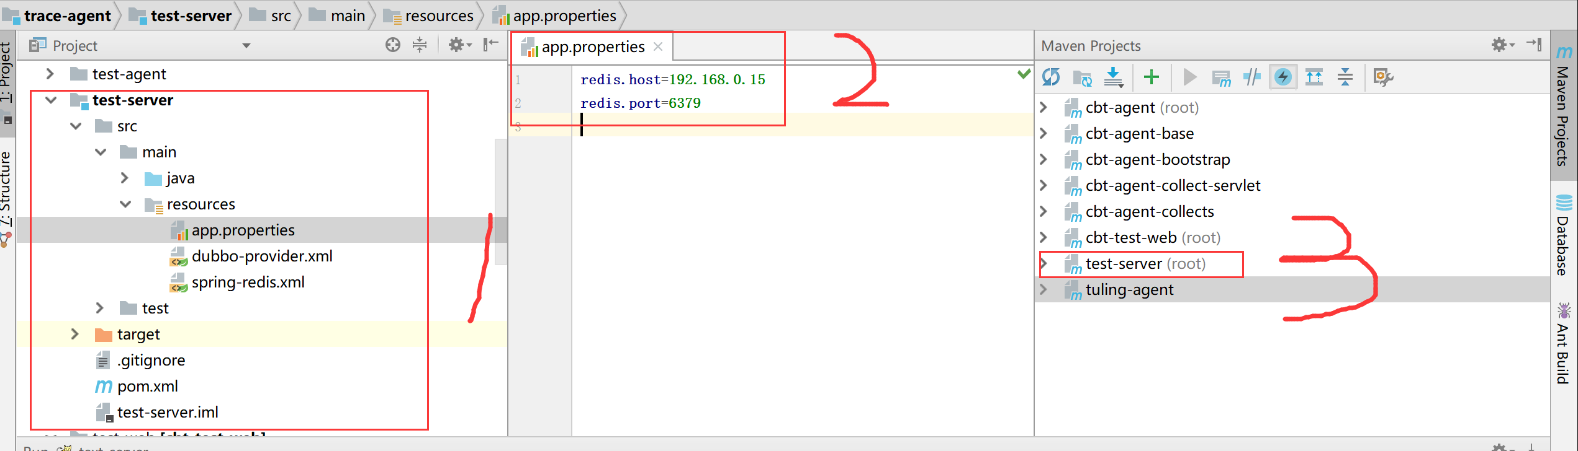Collapse all Maven projects icon
This screenshot has width=1578, height=451.
[1345, 77]
